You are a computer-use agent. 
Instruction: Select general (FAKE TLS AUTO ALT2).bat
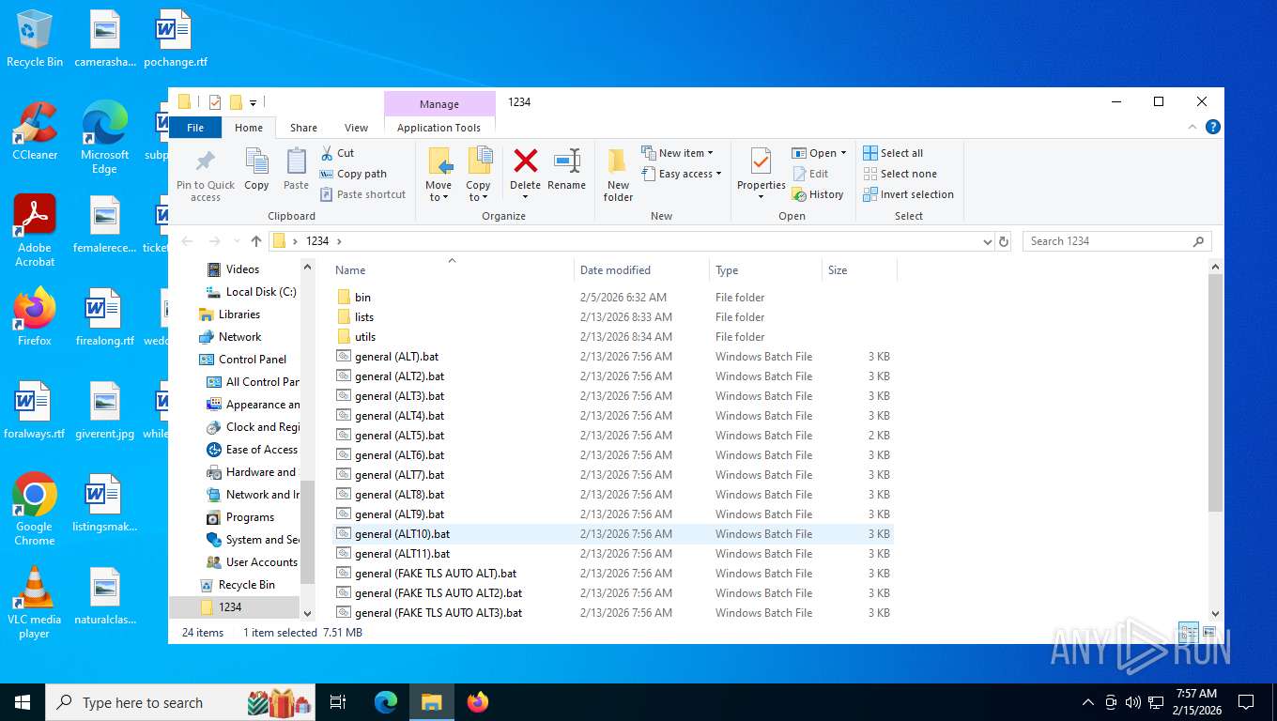438,593
